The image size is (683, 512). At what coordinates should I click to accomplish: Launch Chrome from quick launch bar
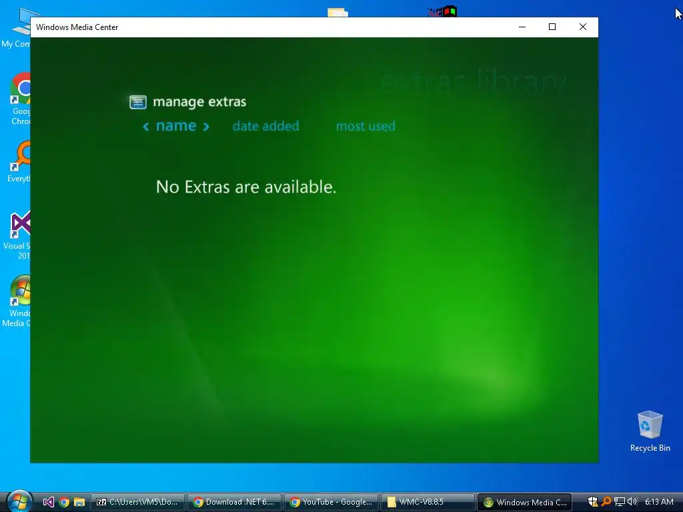(64, 502)
